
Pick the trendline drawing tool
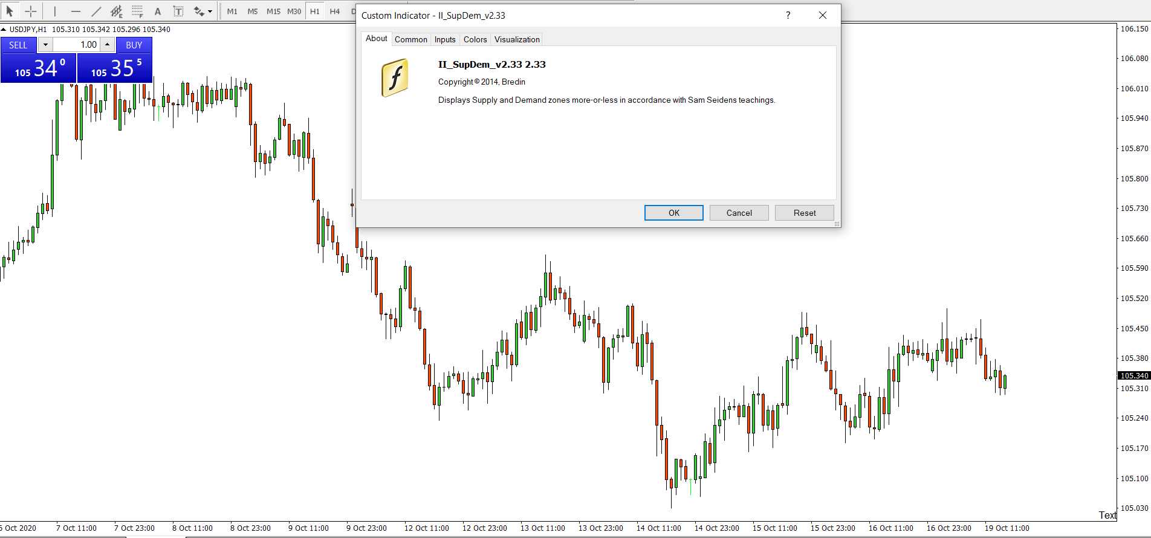(x=96, y=11)
